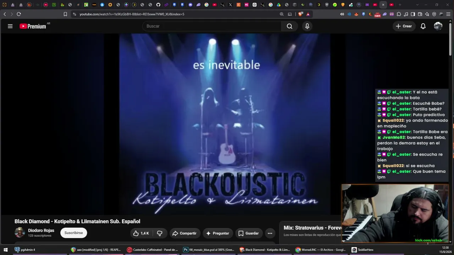Bookmark this page in the address bar
The width and height of the screenshot is (454, 255).
click(x=65, y=14)
